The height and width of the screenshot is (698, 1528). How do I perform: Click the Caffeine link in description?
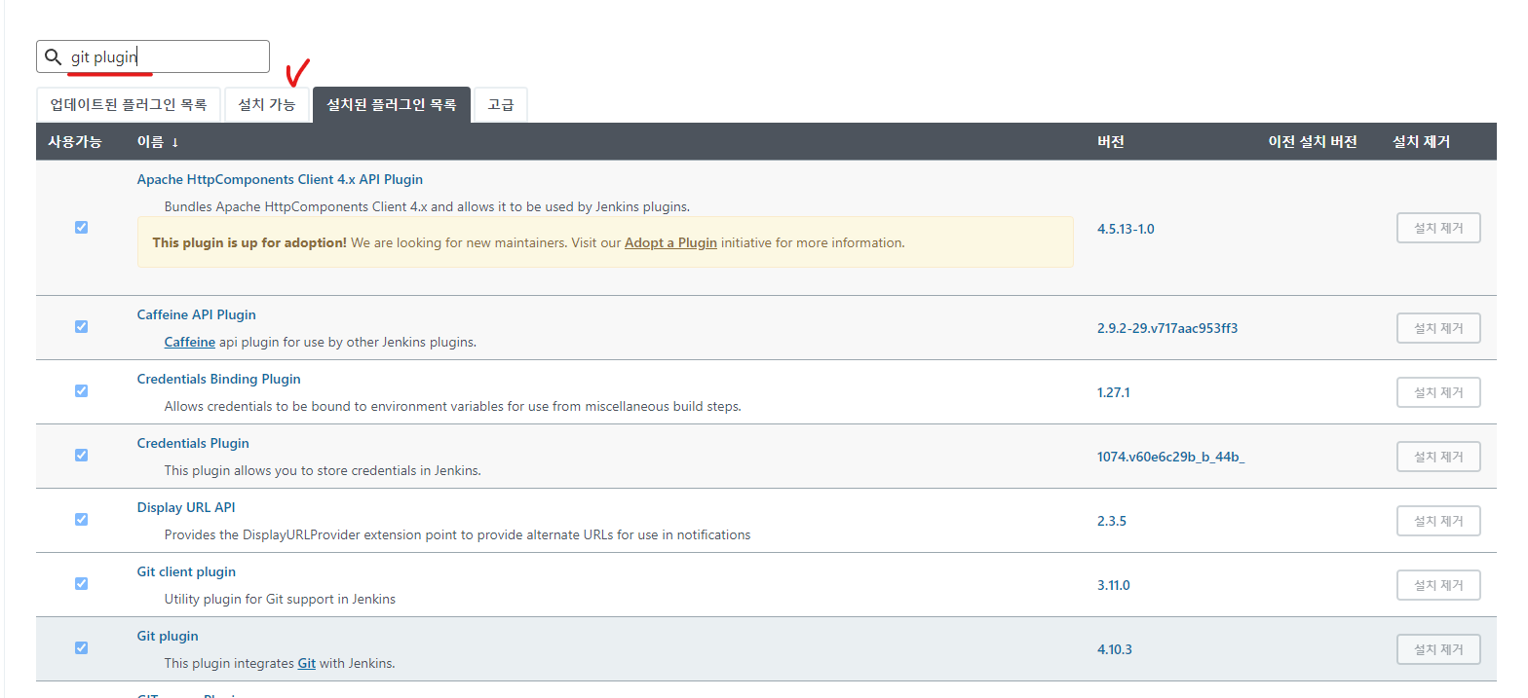190,342
